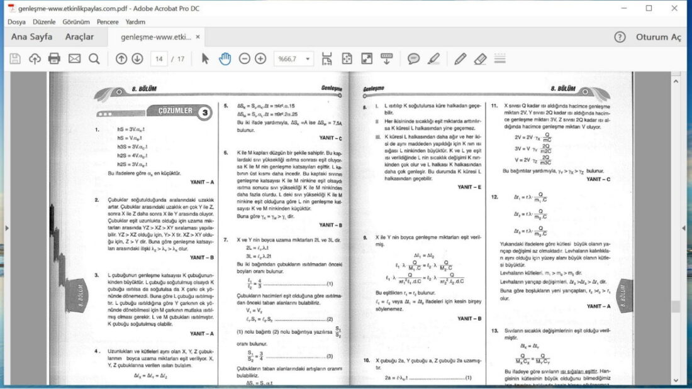Click the Oturum Aç sign-in button
Screen dimensions: 692x389
coord(659,37)
